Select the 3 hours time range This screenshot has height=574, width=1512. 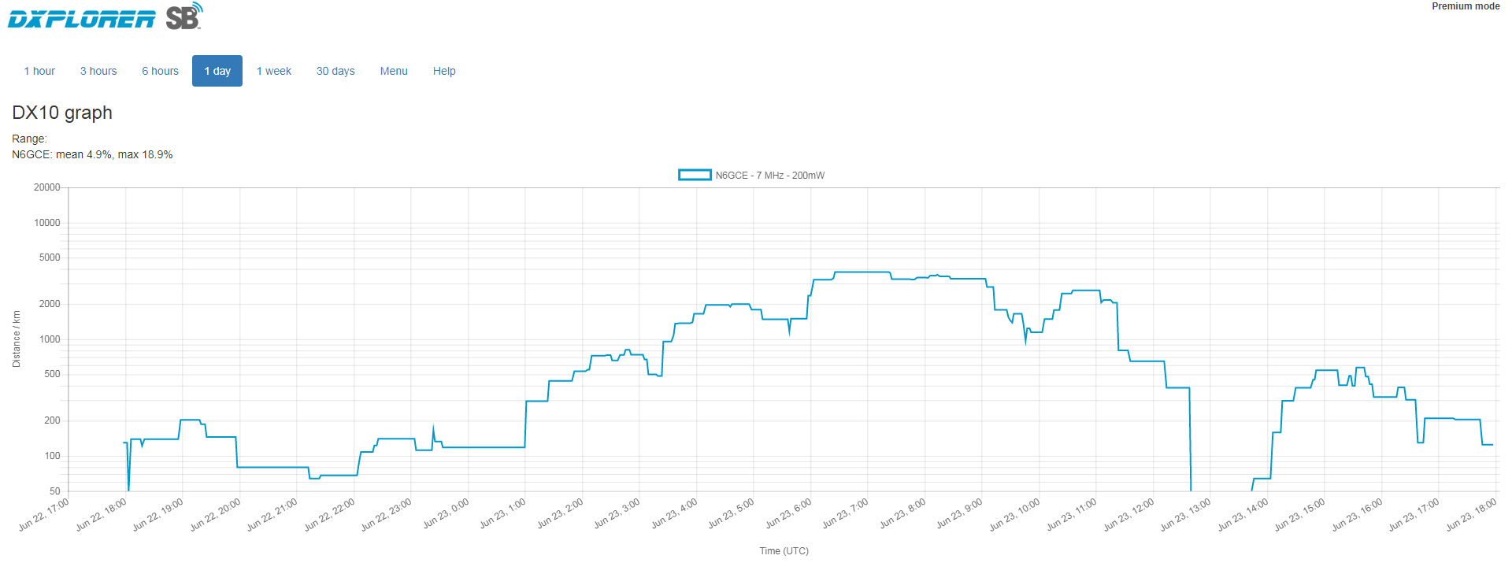tap(98, 71)
